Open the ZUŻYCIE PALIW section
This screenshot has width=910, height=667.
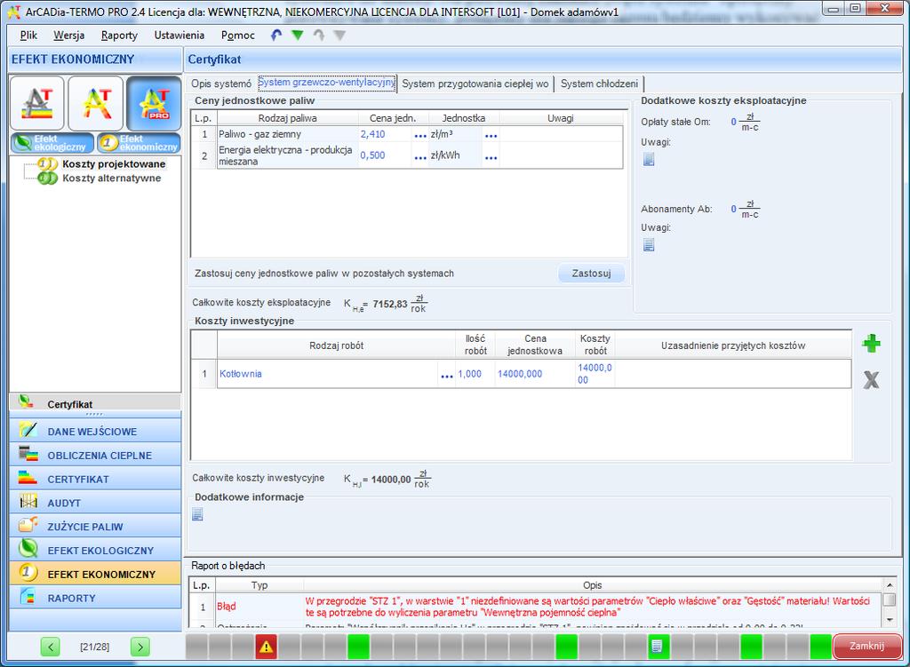point(95,526)
